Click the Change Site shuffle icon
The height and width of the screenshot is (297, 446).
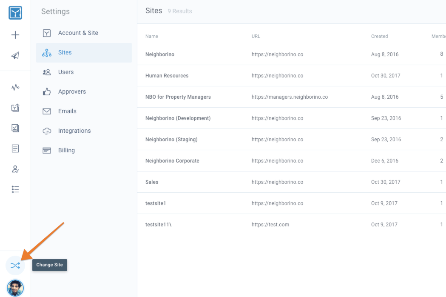pyautogui.click(x=15, y=266)
